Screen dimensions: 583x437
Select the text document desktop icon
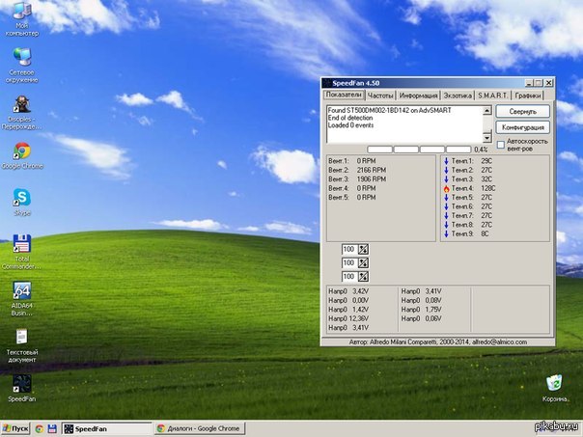coord(22,345)
